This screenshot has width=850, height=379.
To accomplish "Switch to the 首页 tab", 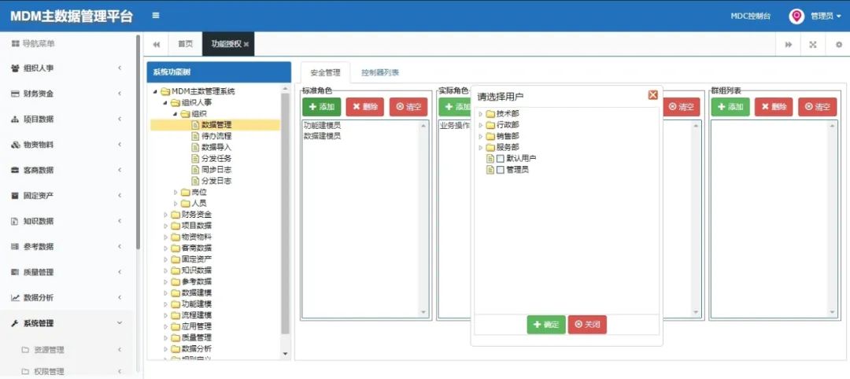I will point(186,44).
